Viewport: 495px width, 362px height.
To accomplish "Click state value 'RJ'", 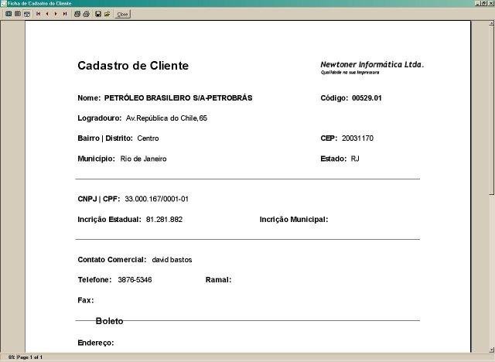I will pos(355,159).
